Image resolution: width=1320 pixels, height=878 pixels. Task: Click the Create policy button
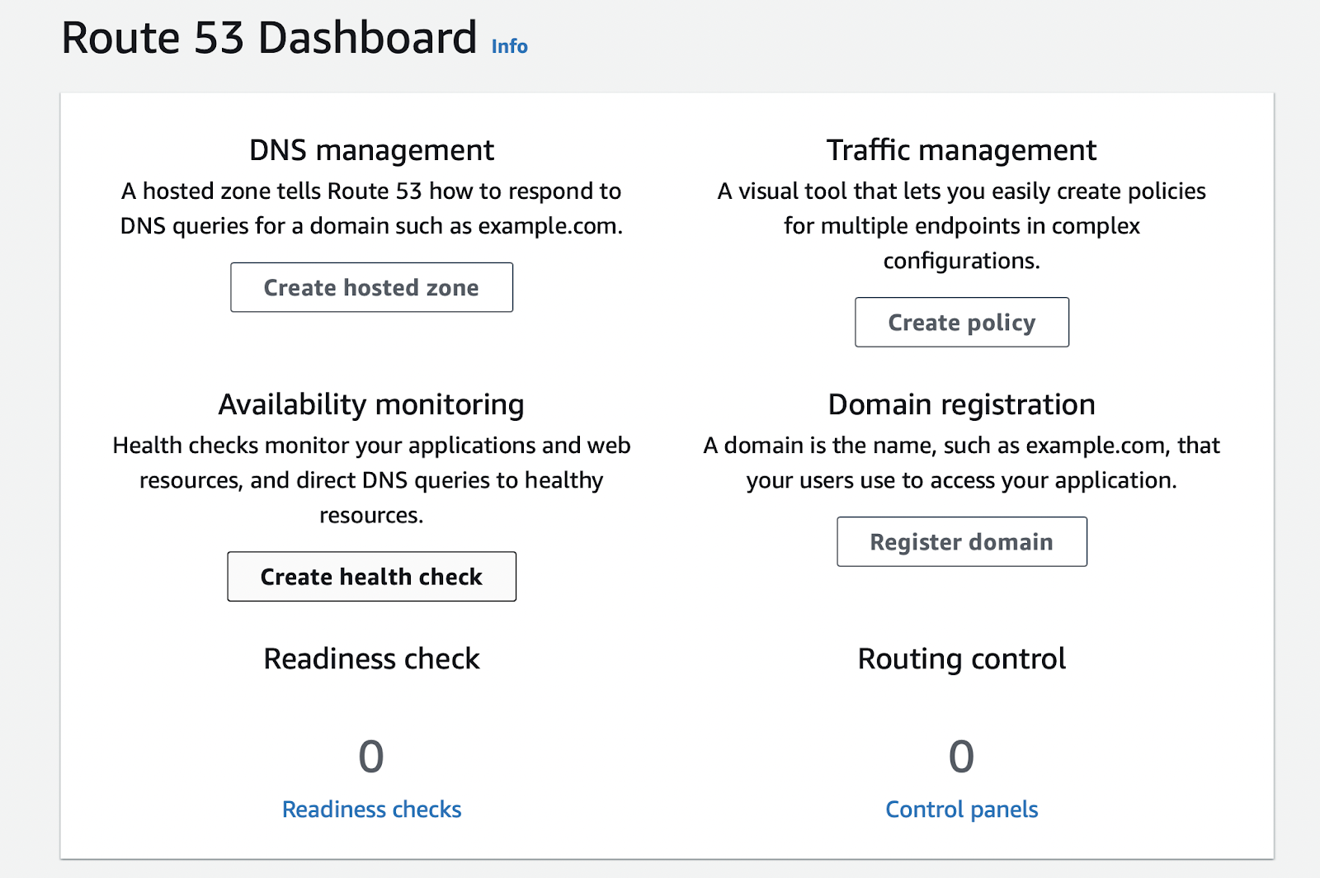(x=962, y=322)
